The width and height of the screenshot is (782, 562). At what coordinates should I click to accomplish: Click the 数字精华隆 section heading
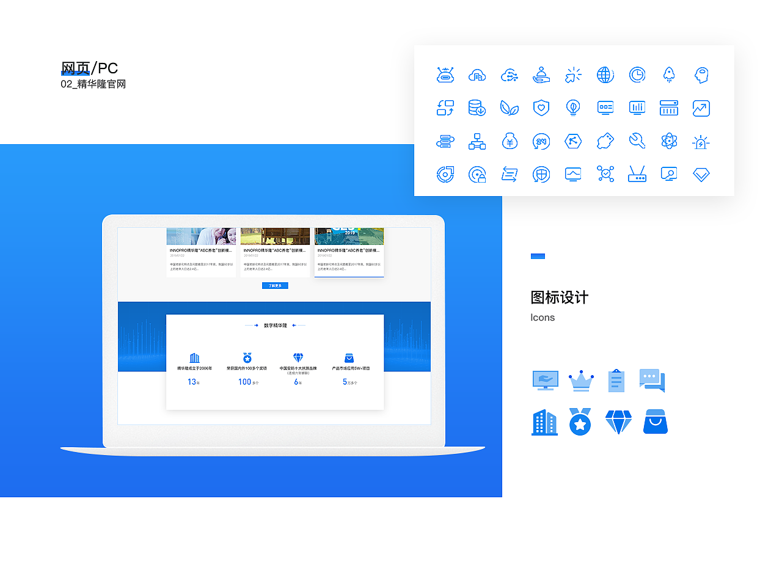click(x=275, y=326)
